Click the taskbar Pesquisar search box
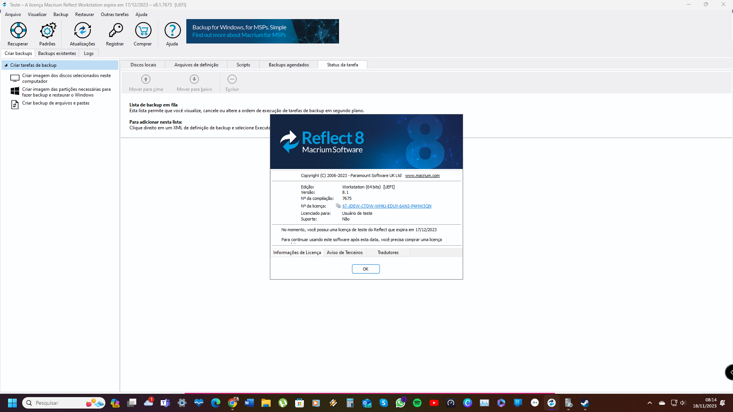This screenshot has height=412, width=733. pyautogui.click(x=64, y=403)
